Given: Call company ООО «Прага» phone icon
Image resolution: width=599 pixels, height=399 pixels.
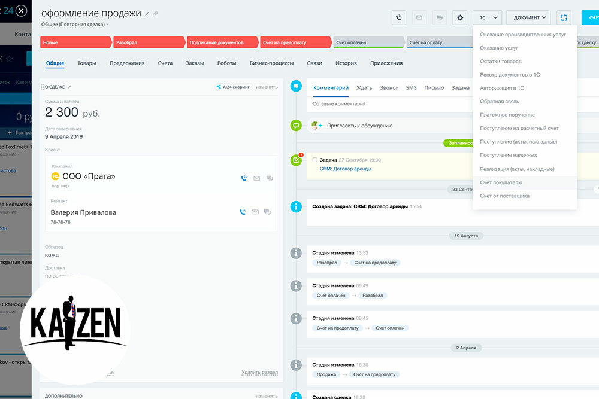Looking at the screenshot, I should point(244,178).
